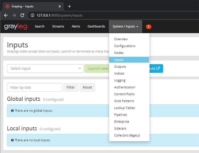Click the browser back arrow
199x153 pixels.
6,15
